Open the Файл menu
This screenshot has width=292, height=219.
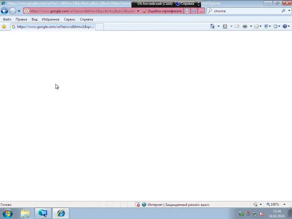click(x=7, y=19)
